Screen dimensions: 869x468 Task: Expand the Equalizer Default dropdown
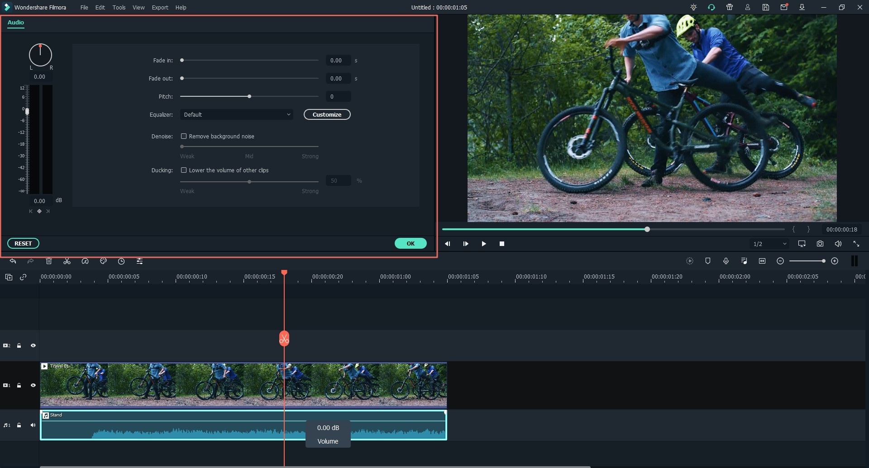(236, 115)
